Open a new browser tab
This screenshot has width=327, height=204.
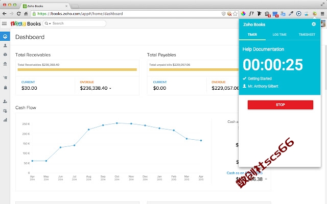75,6
